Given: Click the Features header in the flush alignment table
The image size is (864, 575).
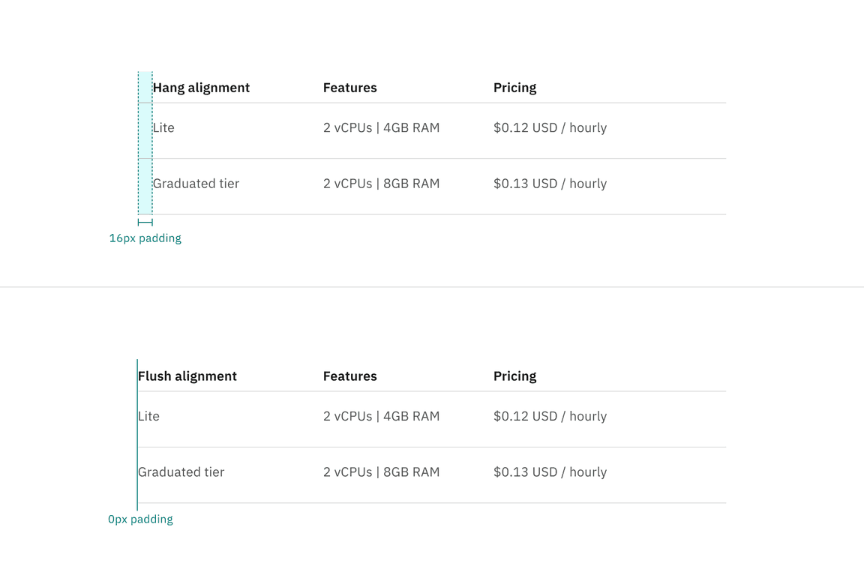Looking at the screenshot, I should pos(349,376).
